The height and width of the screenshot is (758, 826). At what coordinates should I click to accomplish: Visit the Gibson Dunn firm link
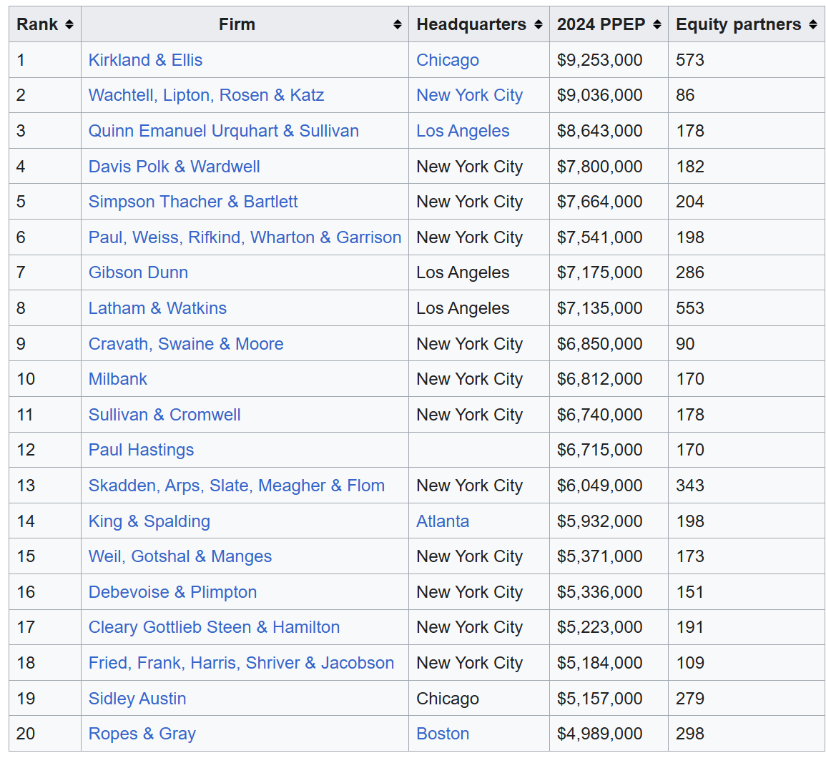tap(138, 272)
